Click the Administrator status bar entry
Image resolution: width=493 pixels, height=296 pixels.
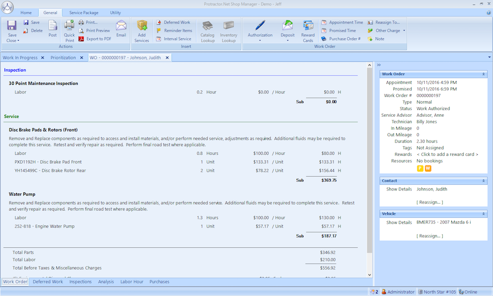click(x=398, y=292)
